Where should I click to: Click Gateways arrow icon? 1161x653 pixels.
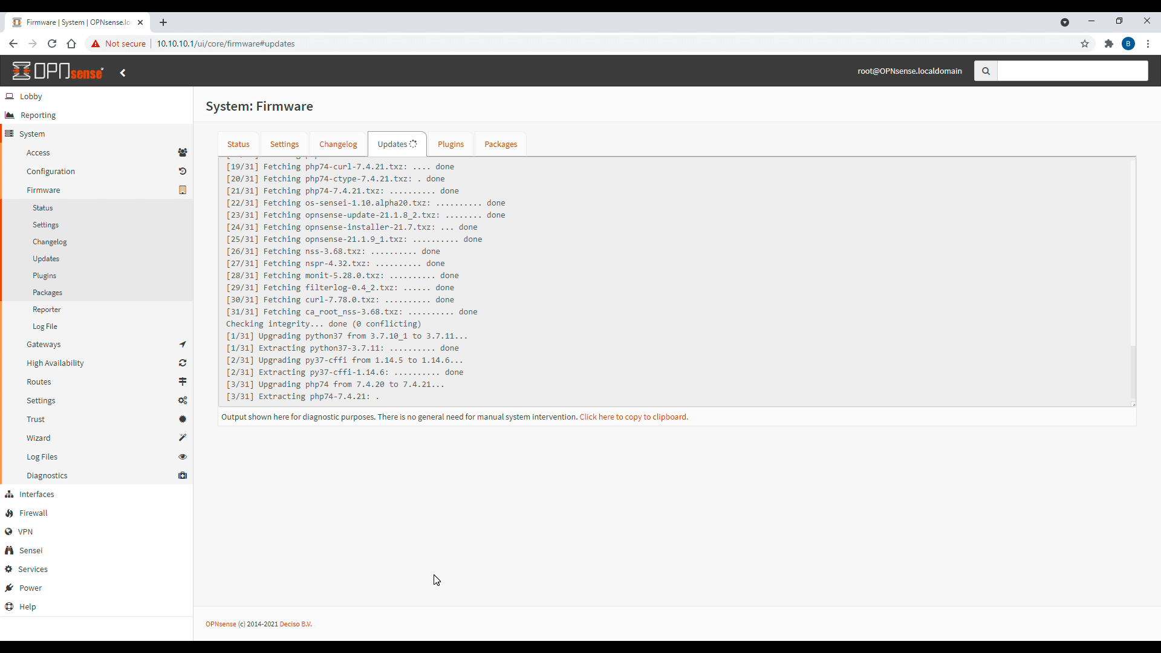click(183, 345)
